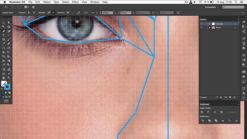The image size is (247, 139).
Task: Open Spotlight search in menu bar
Action: point(236,2)
